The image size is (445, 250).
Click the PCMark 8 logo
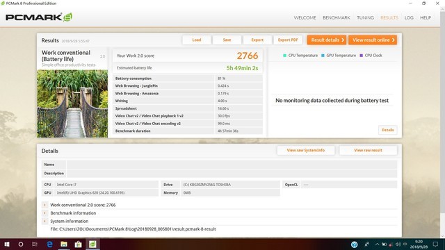point(39,17)
